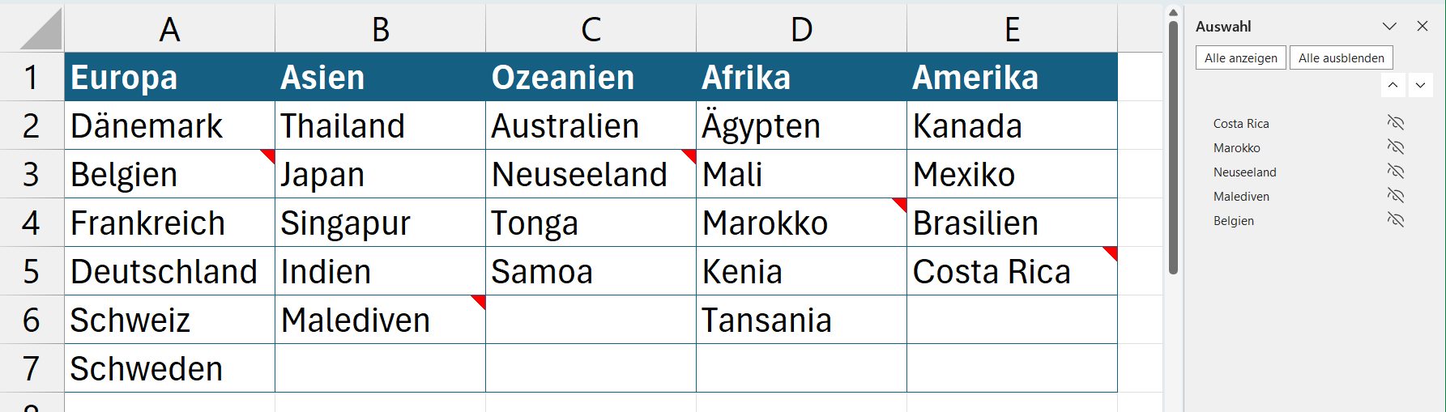Screen dimensions: 1446x412
Task: Show the hidden Costa Rica object
Action: coord(1395,123)
